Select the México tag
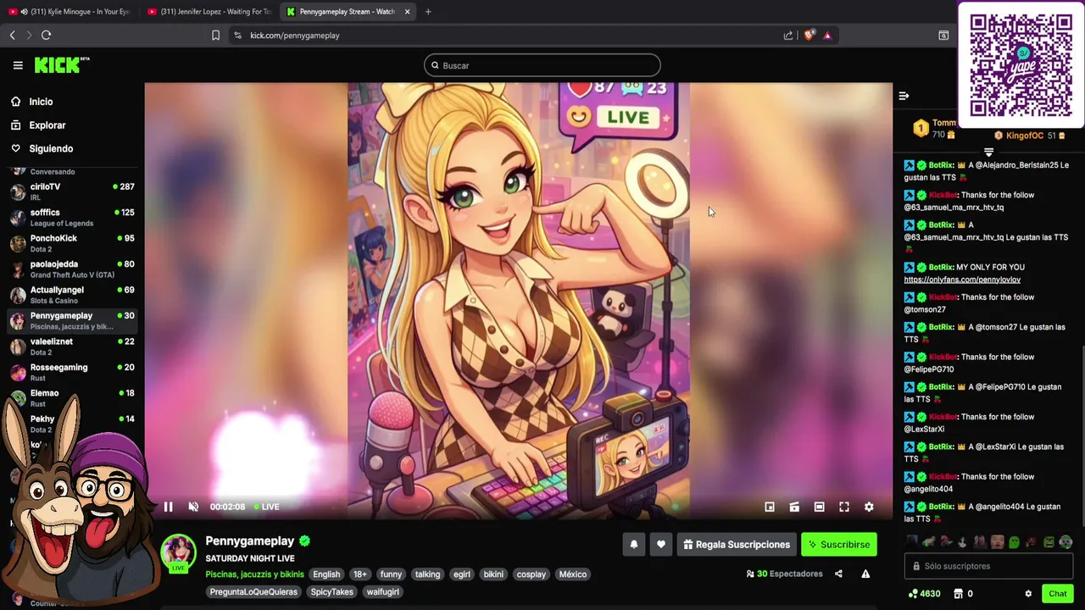Image resolution: width=1085 pixels, height=610 pixels. 573,574
